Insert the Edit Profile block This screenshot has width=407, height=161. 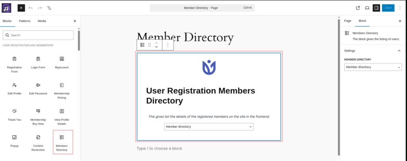pyautogui.click(x=15, y=89)
